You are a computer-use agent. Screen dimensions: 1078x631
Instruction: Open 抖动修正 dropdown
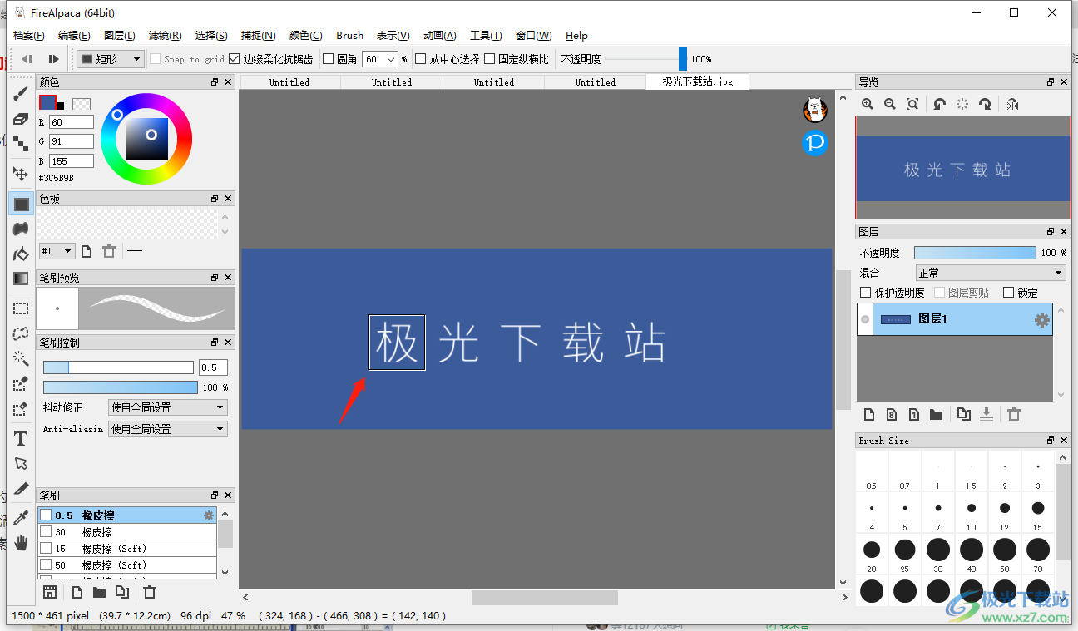168,407
